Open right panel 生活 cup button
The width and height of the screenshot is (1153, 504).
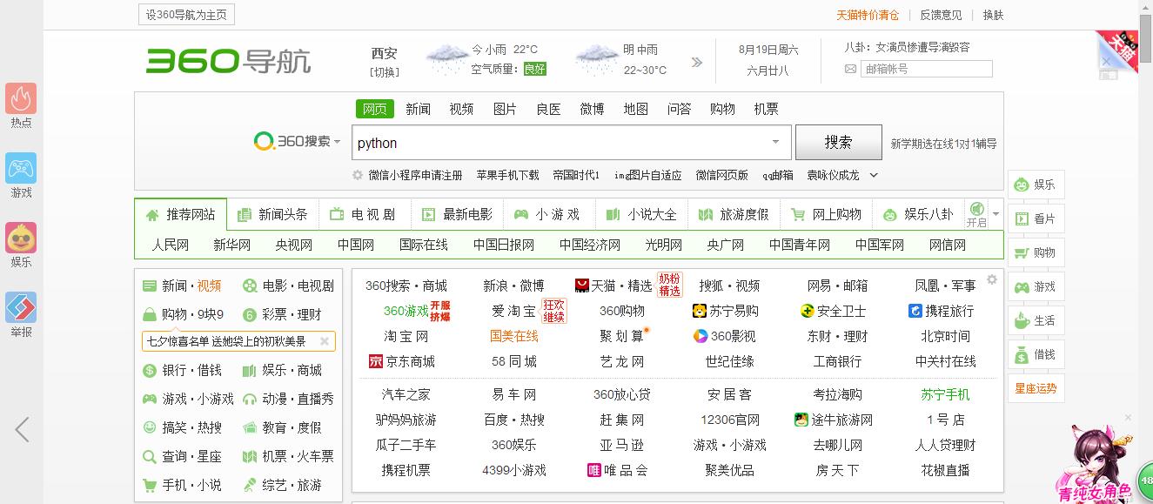1036,320
